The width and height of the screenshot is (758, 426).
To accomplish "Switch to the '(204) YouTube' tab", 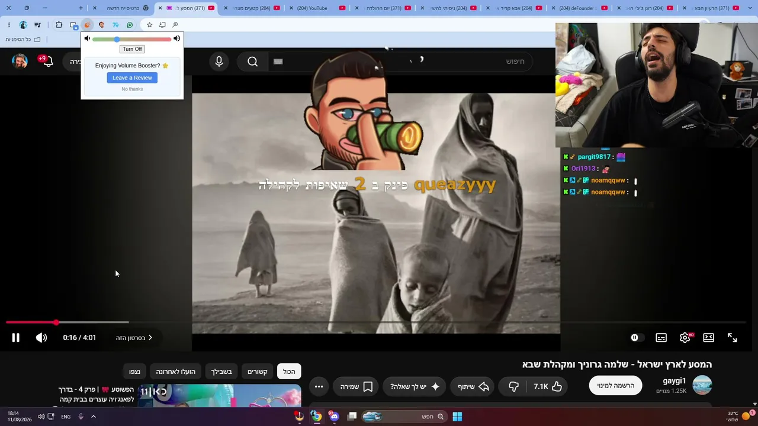I will coord(317,8).
